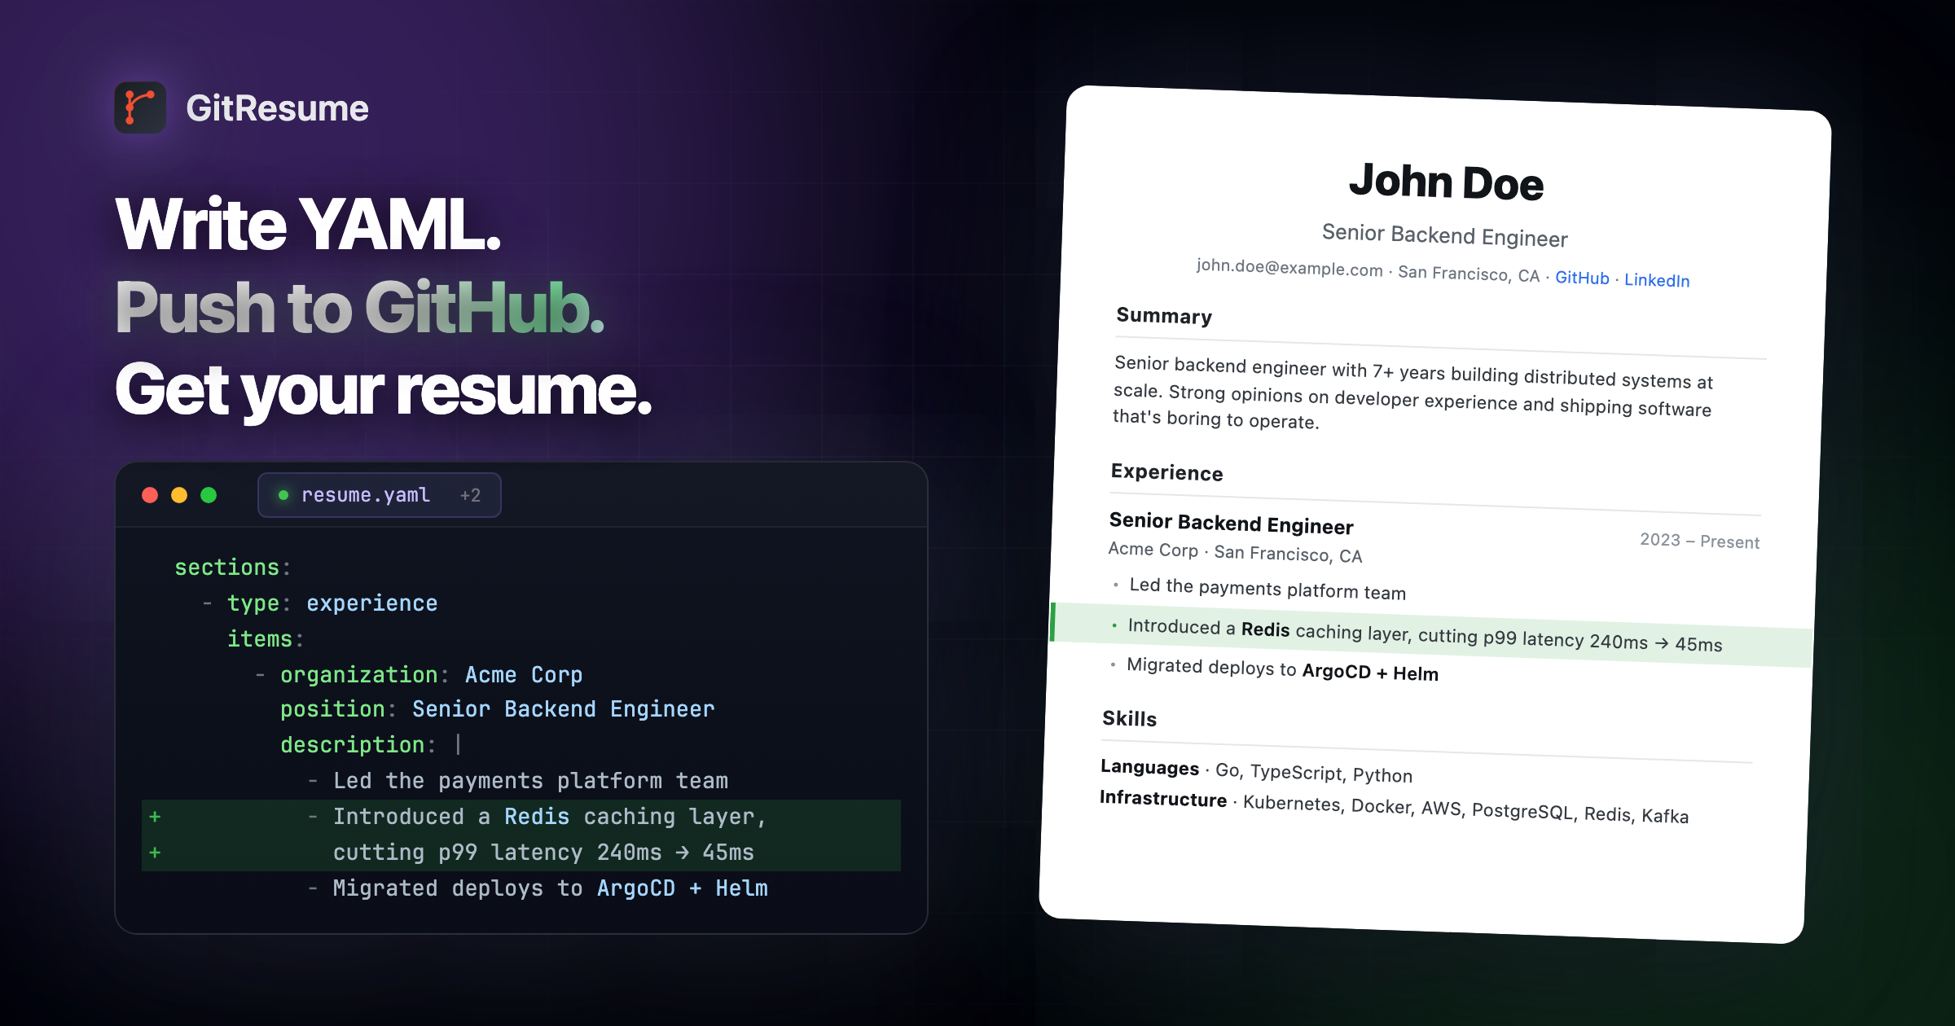Click the Skills section heading
Viewport: 1955px width, 1026px height.
pyautogui.click(x=1129, y=719)
